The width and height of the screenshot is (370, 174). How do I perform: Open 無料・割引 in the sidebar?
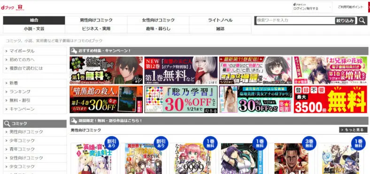(x=35, y=101)
